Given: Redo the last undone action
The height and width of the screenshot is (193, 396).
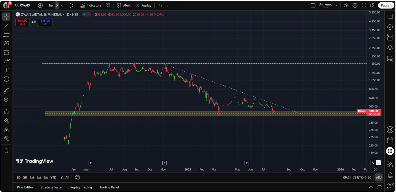Looking at the screenshot, I should [169, 5].
